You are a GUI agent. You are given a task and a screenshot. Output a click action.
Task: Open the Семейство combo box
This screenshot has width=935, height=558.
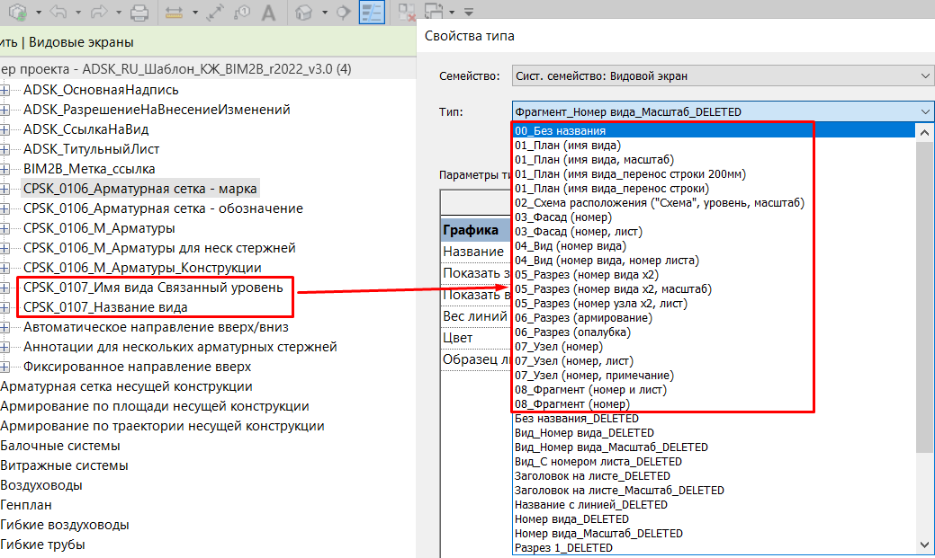(x=722, y=76)
